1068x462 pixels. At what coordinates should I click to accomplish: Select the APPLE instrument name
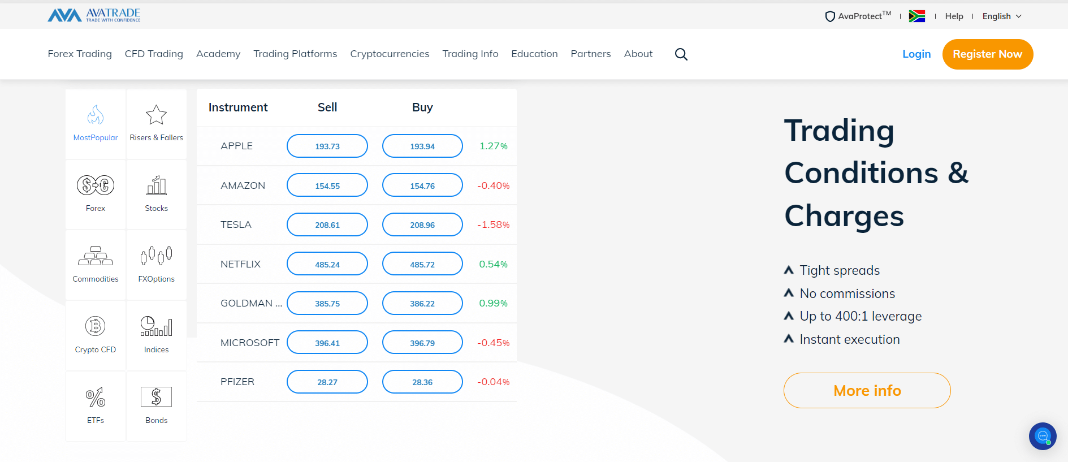click(x=236, y=146)
